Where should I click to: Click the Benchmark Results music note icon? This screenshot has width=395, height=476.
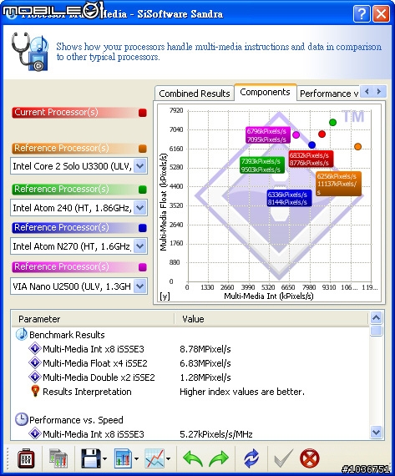pos(22,335)
